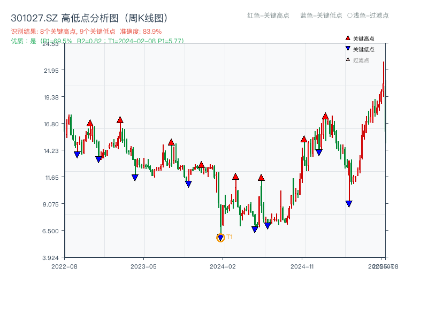
Task: Click the 关键低点 chart legend label
Action: 364,49
